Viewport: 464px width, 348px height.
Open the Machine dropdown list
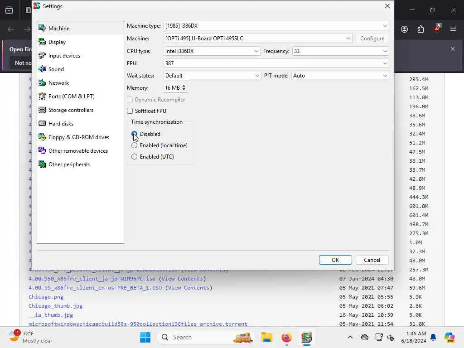click(258, 39)
